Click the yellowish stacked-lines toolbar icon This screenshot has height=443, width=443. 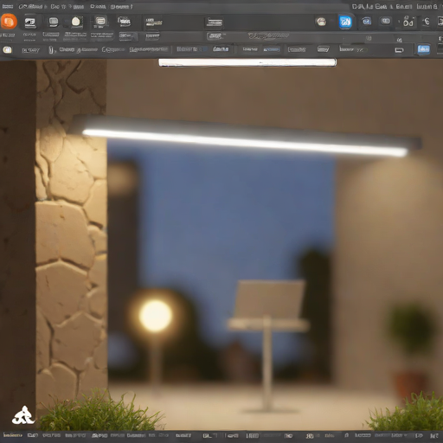(154, 22)
